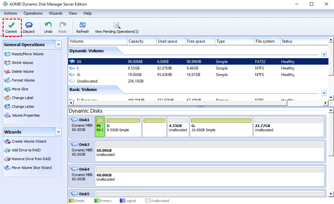This screenshot has height=204, width=334.
Task: Select the M: volume row
Action: [198, 62]
